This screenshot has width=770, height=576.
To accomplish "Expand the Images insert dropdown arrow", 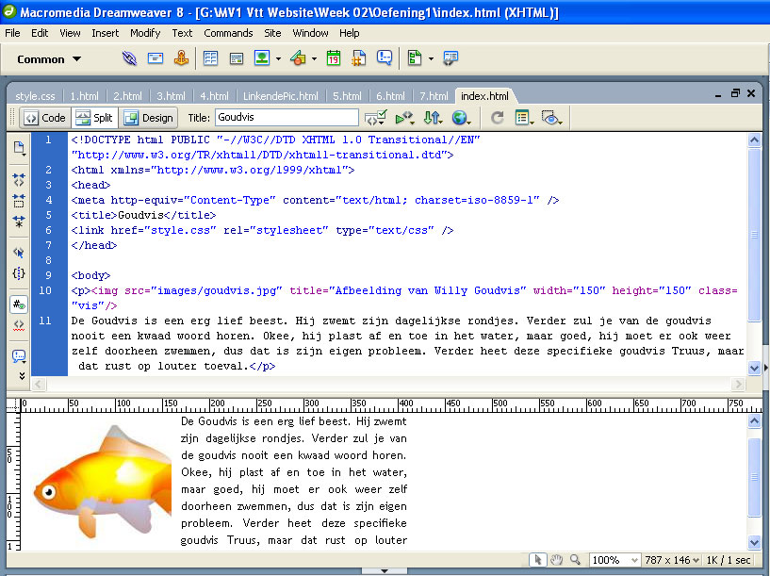I will 279,58.
